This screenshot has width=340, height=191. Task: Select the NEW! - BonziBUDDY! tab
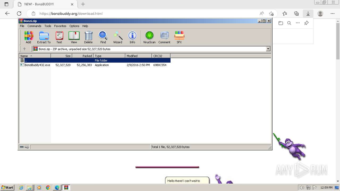tap(45, 4)
